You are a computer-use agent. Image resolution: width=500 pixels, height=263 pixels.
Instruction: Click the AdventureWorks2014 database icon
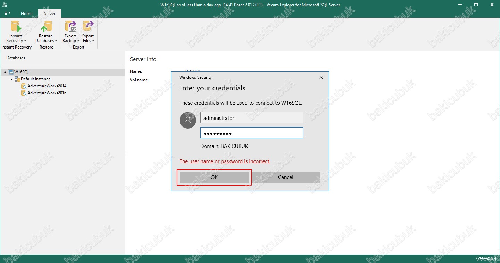pos(24,86)
